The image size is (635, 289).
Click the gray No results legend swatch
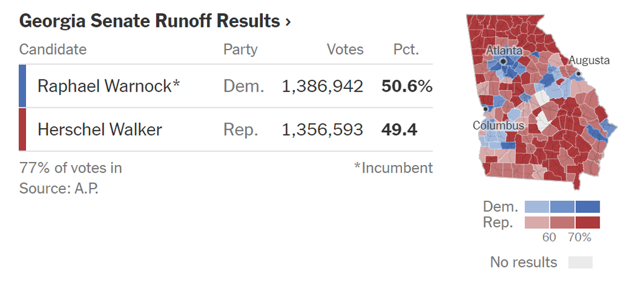point(580,262)
